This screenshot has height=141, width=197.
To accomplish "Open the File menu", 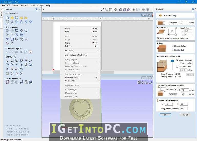I will (3, 6).
